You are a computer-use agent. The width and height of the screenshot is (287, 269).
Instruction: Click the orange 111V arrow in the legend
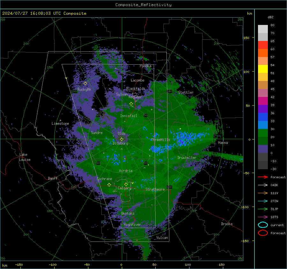263,193
